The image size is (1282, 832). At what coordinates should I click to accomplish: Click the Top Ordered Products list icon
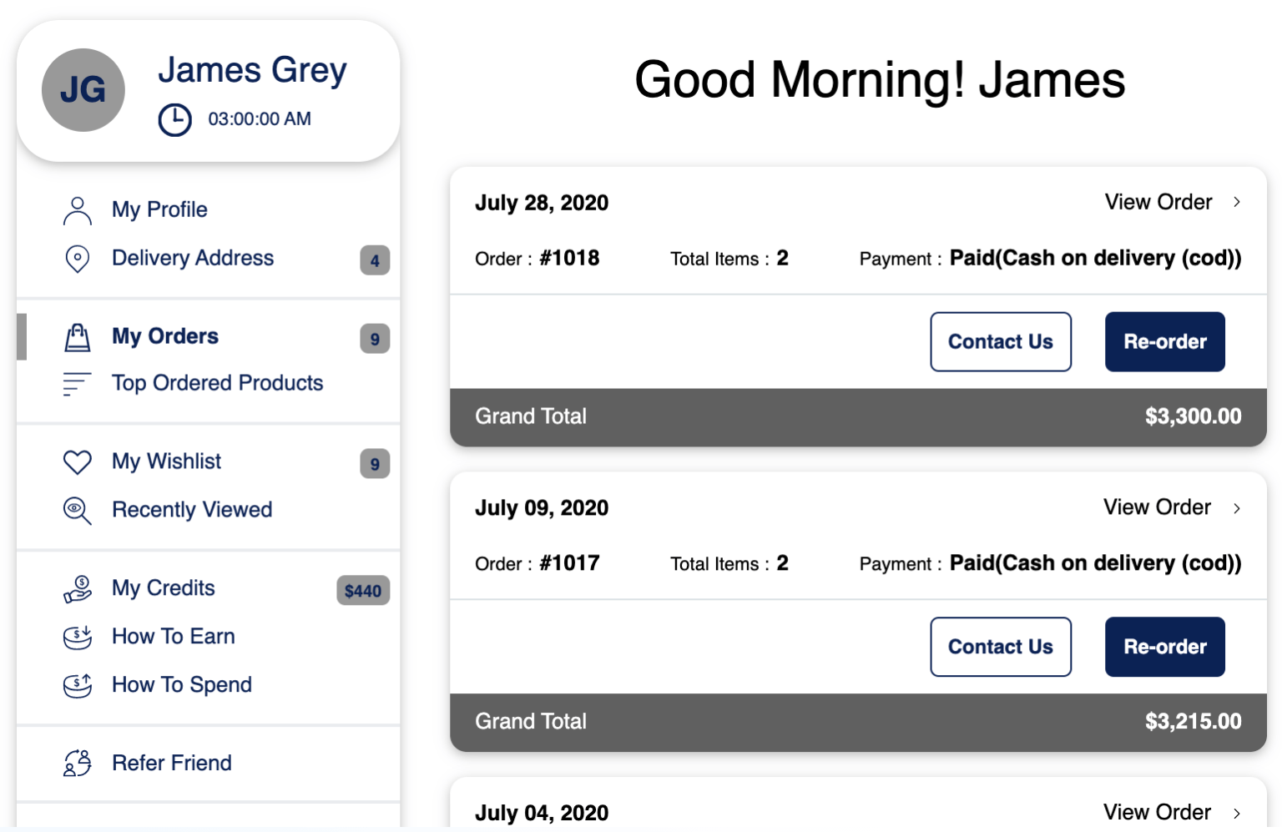pyautogui.click(x=77, y=384)
